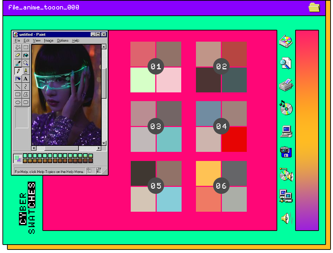The height and width of the screenshot is (253, 333).
Task: Click the 06 palette number badge
Action: [221, 186]
